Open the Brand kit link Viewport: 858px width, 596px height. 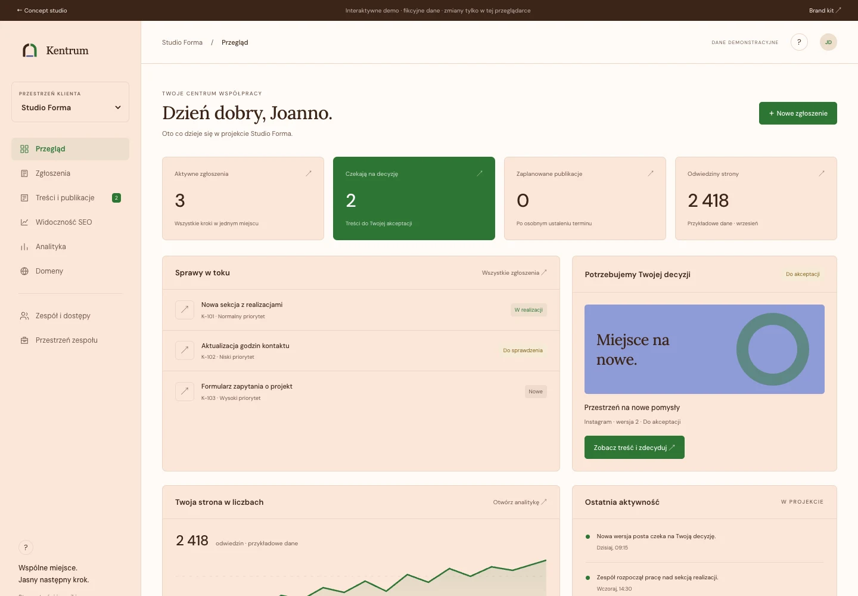click(825, 10)
